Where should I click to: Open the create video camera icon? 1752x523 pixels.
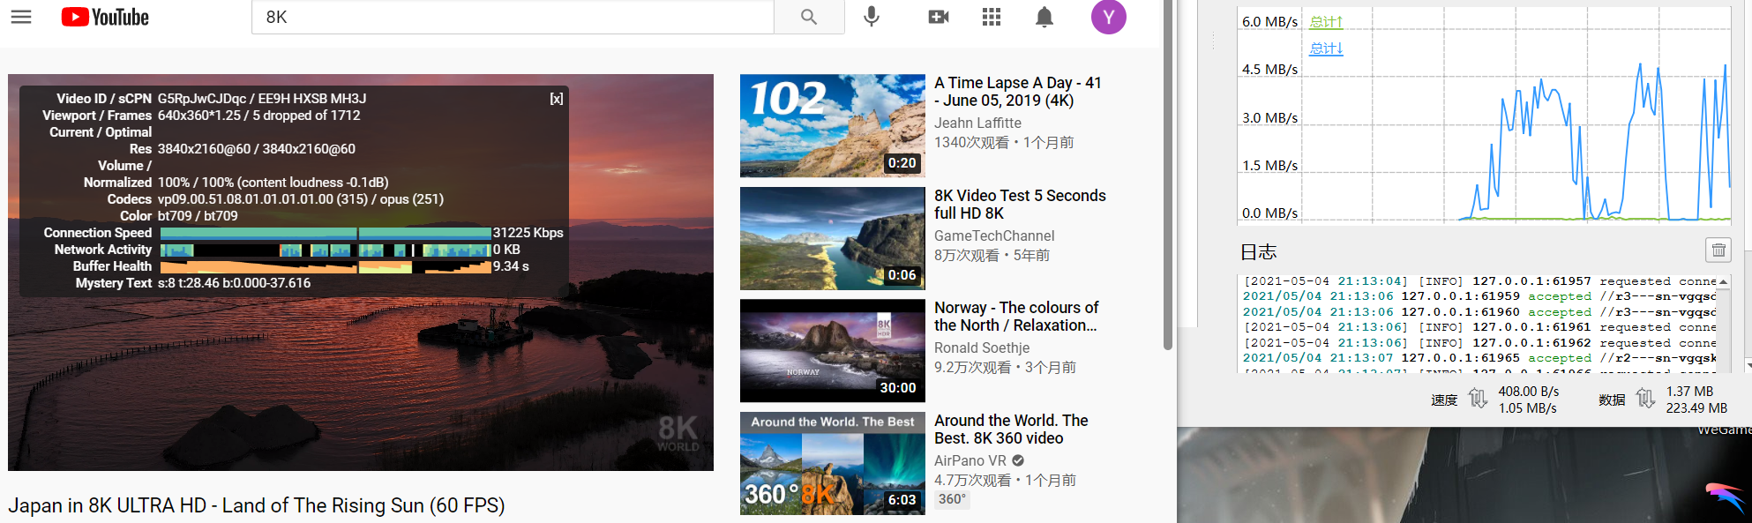939,17
